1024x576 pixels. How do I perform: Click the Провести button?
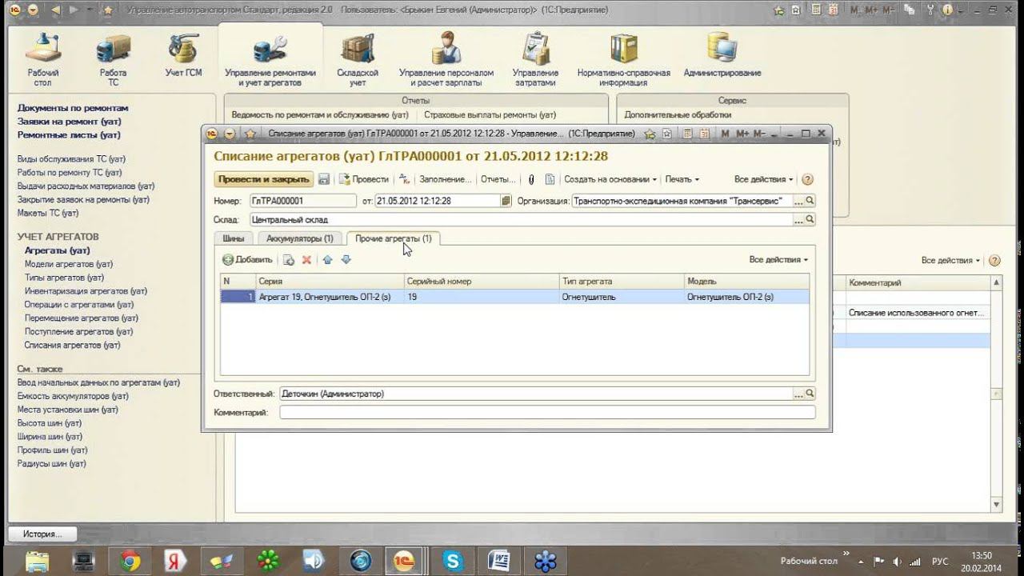click(x=364, y=179)
